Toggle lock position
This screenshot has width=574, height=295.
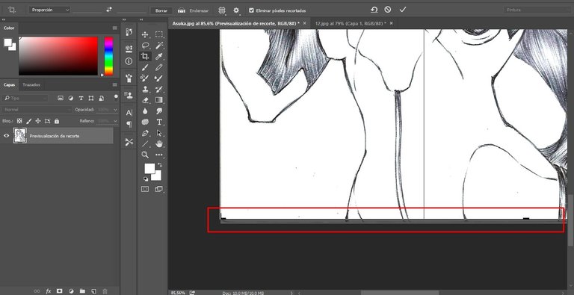38,121
